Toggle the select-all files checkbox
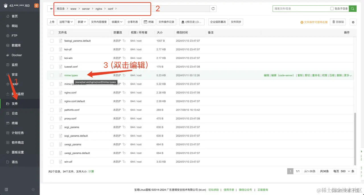The height and width of the screenshot is (195, 364). pyautogui.click(x=52, y=33)
